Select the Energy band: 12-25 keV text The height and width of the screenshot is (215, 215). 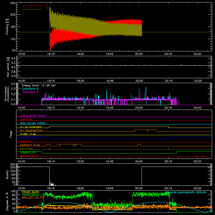[x=39, y=85]
